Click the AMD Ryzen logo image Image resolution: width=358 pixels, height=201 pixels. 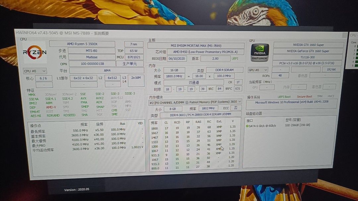pos(35,52)
